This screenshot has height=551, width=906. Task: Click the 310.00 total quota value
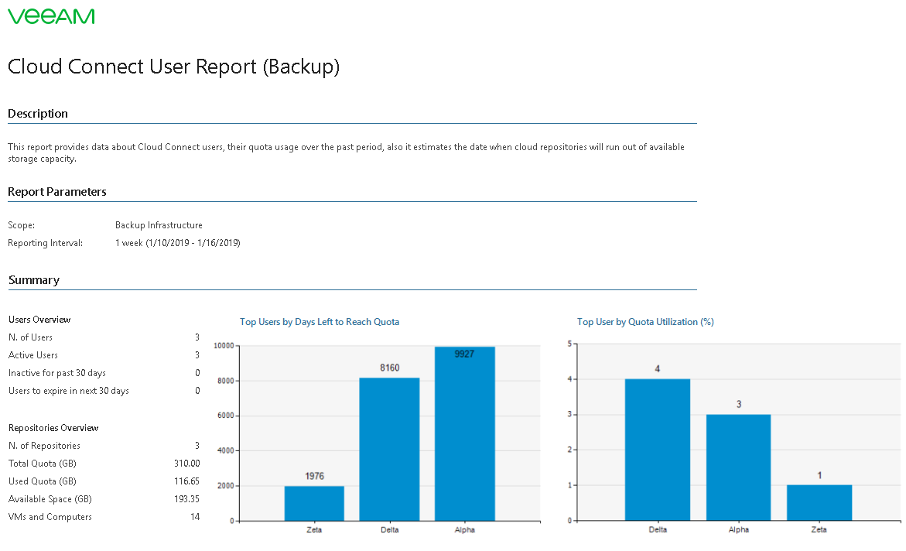tap(187, 464)
